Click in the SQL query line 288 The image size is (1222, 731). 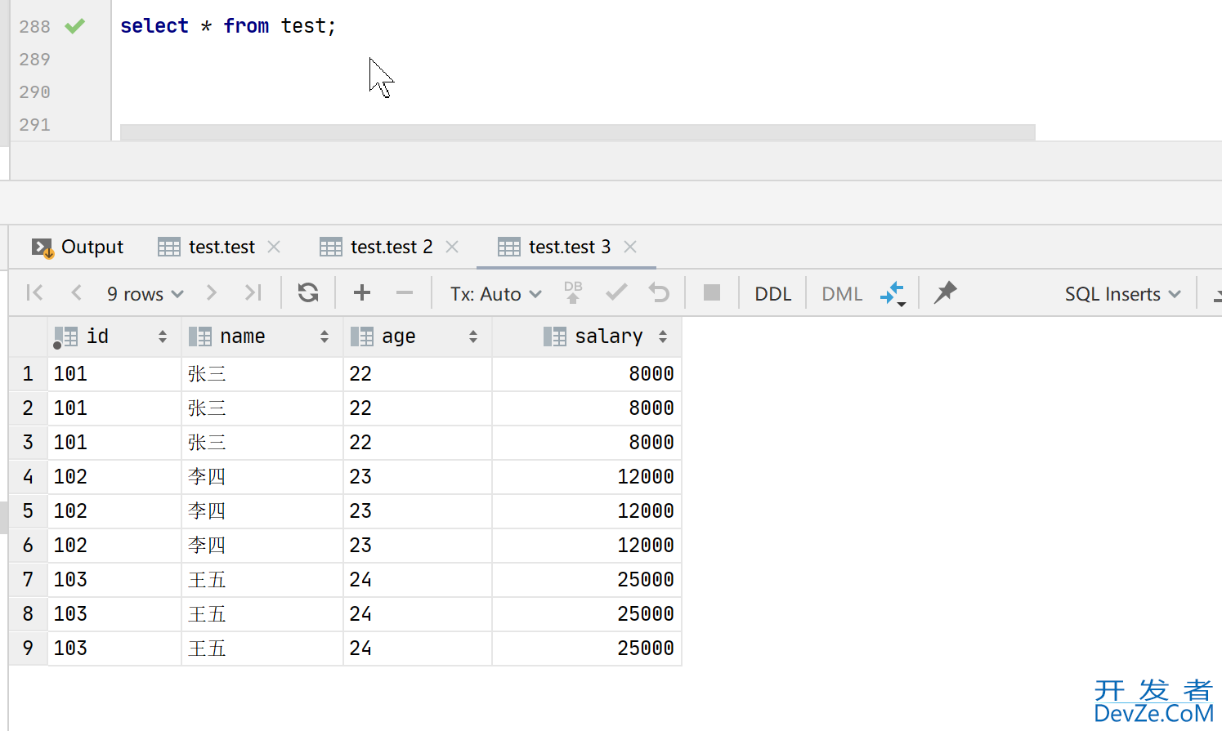click(x=228, y=26)
